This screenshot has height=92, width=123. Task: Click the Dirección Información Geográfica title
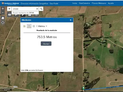pos(39,4)
